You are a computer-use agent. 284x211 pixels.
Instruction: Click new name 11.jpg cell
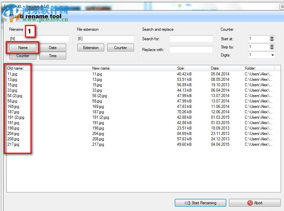pos(97,74)
